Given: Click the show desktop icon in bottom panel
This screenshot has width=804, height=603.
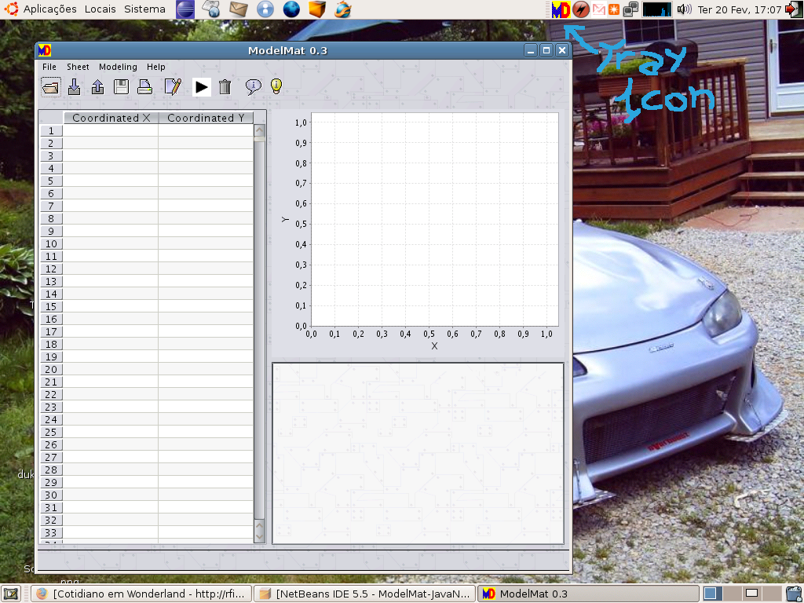Looking at the screenshot, I should pos(11,594).
